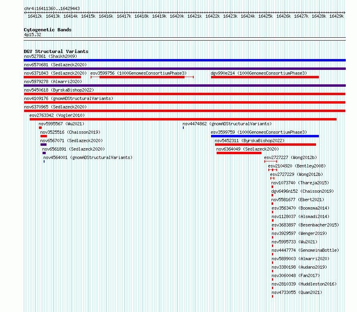Open nsv5452311 (ByrskaBishop2022) label
This screenshot has height=312, width=357.
[x=249, y=141]
